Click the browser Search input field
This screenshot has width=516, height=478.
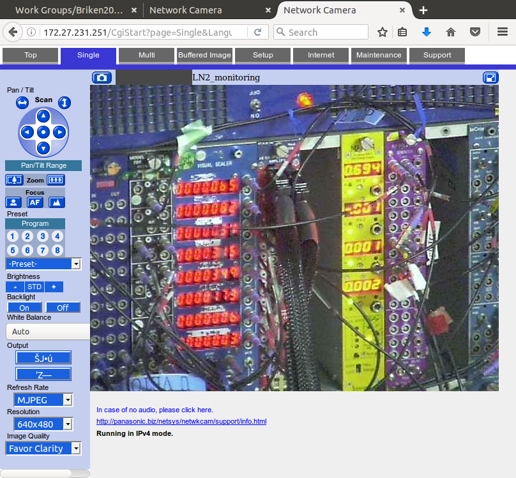327,33
